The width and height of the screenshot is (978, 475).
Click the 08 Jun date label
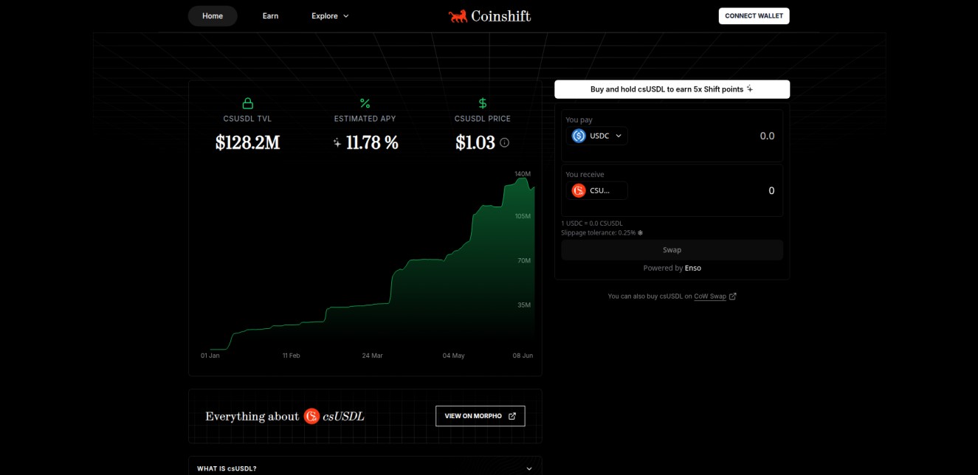click(x=523, y=356)
